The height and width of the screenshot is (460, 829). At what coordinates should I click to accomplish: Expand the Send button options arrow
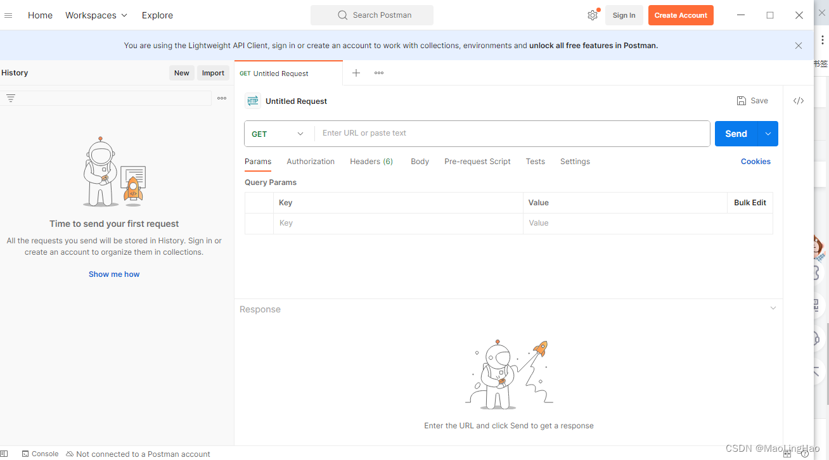(x=768, y=134)
